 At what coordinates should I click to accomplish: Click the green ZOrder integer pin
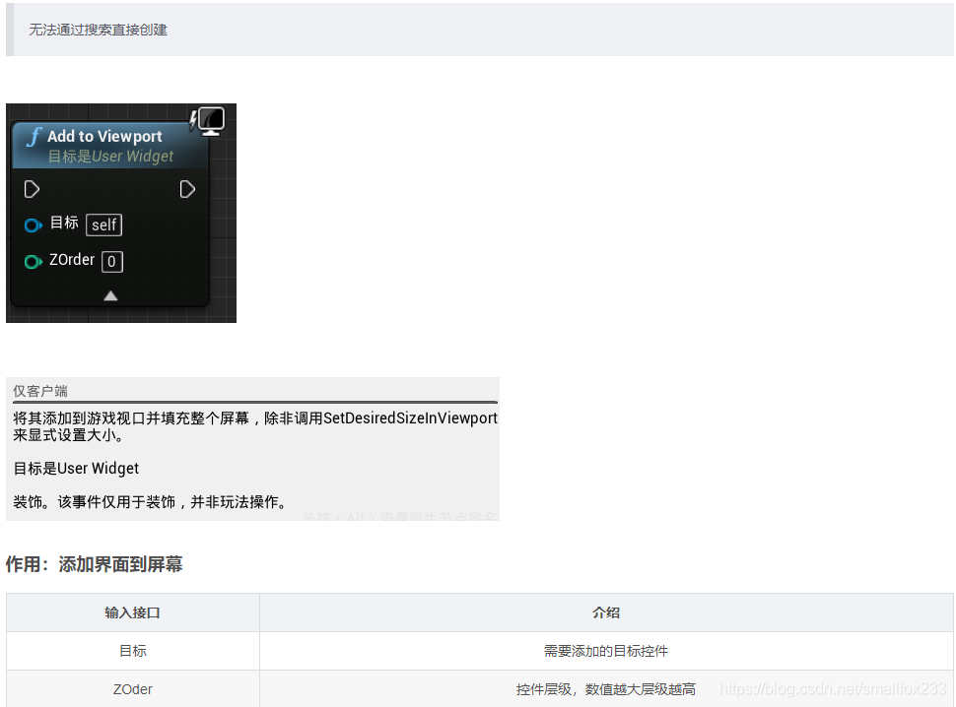pos(33,262)
